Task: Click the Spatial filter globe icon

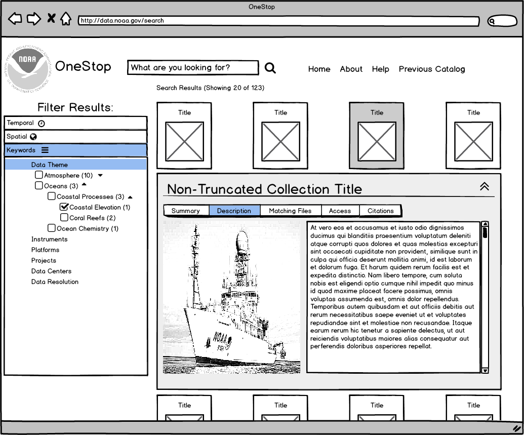Action: [x=32, y=136]
